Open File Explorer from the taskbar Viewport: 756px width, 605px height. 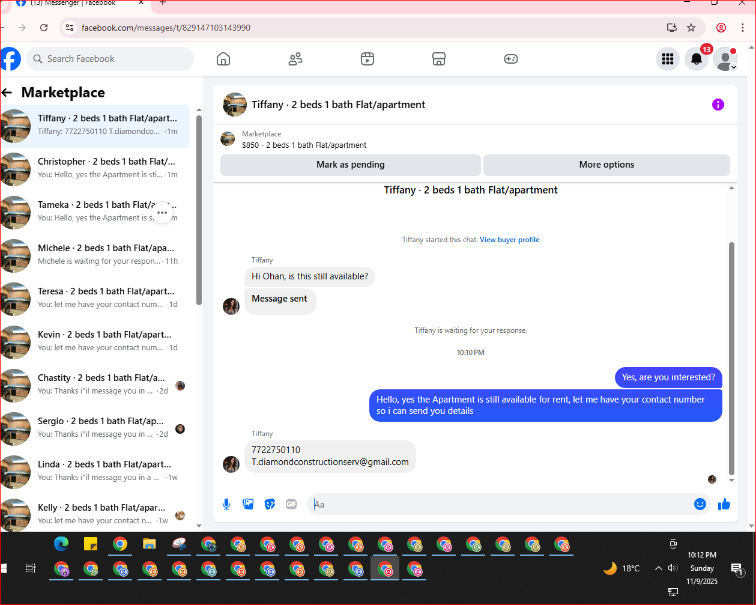coord(150,544)
